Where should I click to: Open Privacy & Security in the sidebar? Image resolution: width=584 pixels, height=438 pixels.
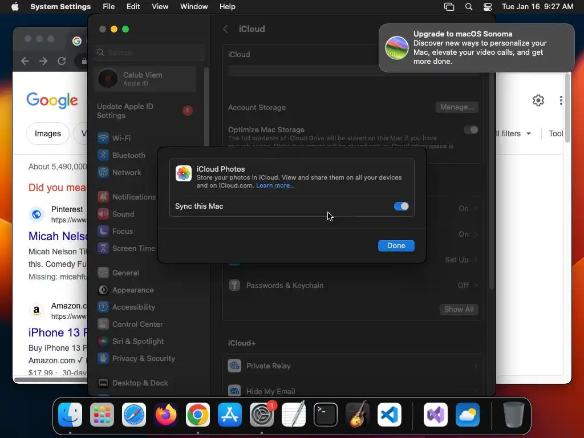click(146, 359)
